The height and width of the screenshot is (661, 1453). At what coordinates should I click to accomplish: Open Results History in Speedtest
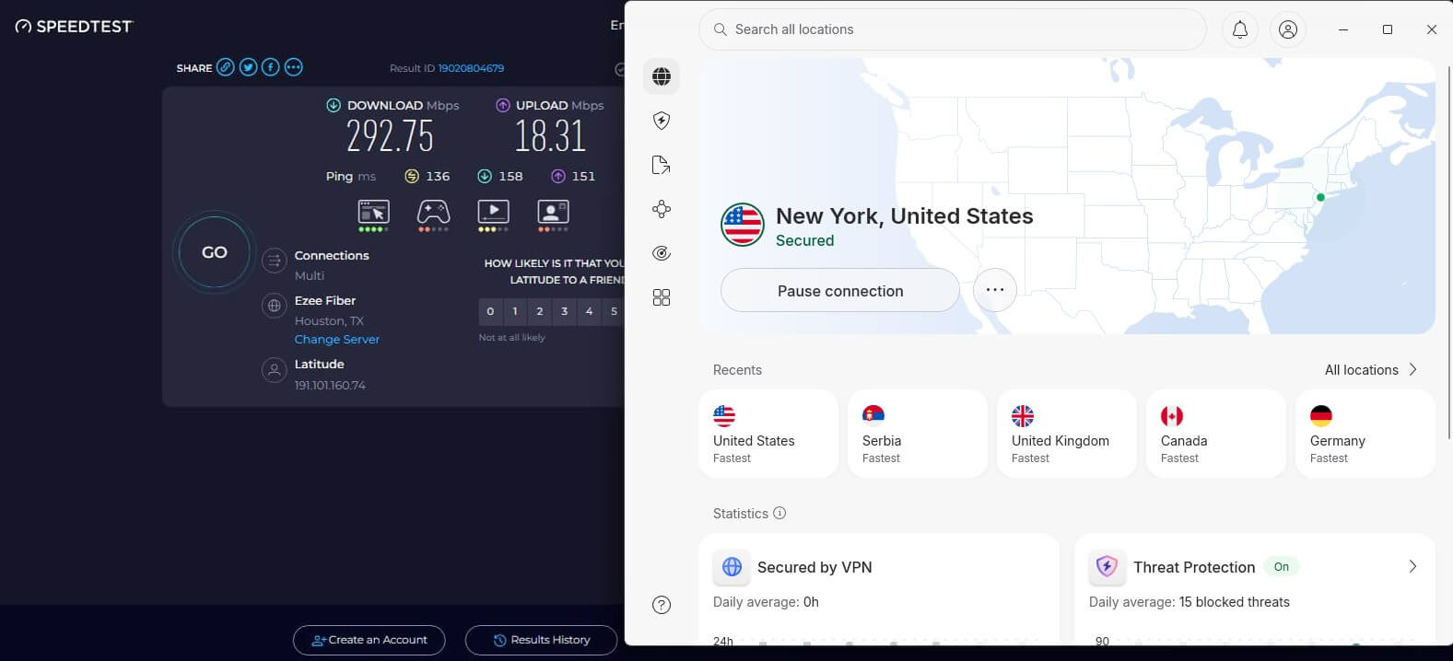[x=541, y=640]
